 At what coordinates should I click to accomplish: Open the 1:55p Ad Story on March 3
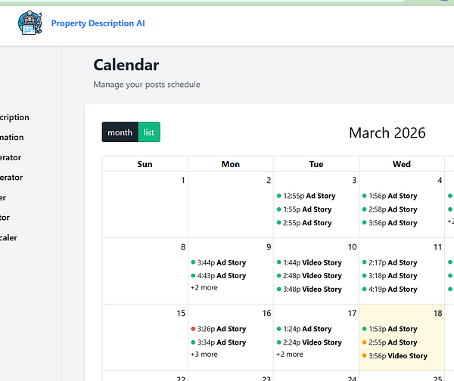tap(304, 209)
